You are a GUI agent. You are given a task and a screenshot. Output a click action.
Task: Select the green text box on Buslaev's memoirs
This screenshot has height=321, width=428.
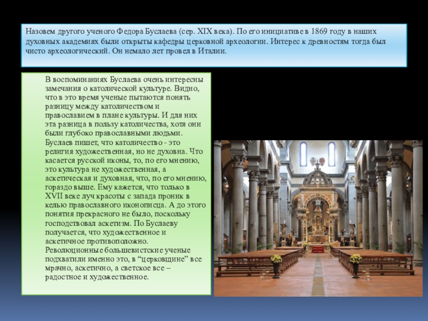pos(116,184)
